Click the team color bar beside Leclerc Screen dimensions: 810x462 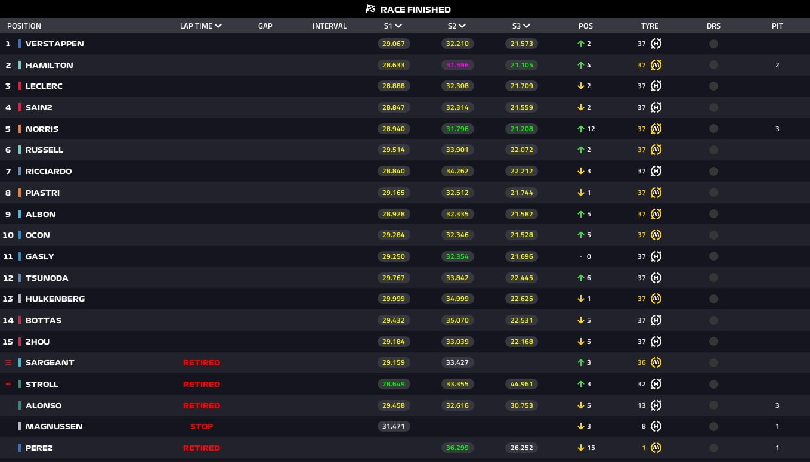point(20,86)
